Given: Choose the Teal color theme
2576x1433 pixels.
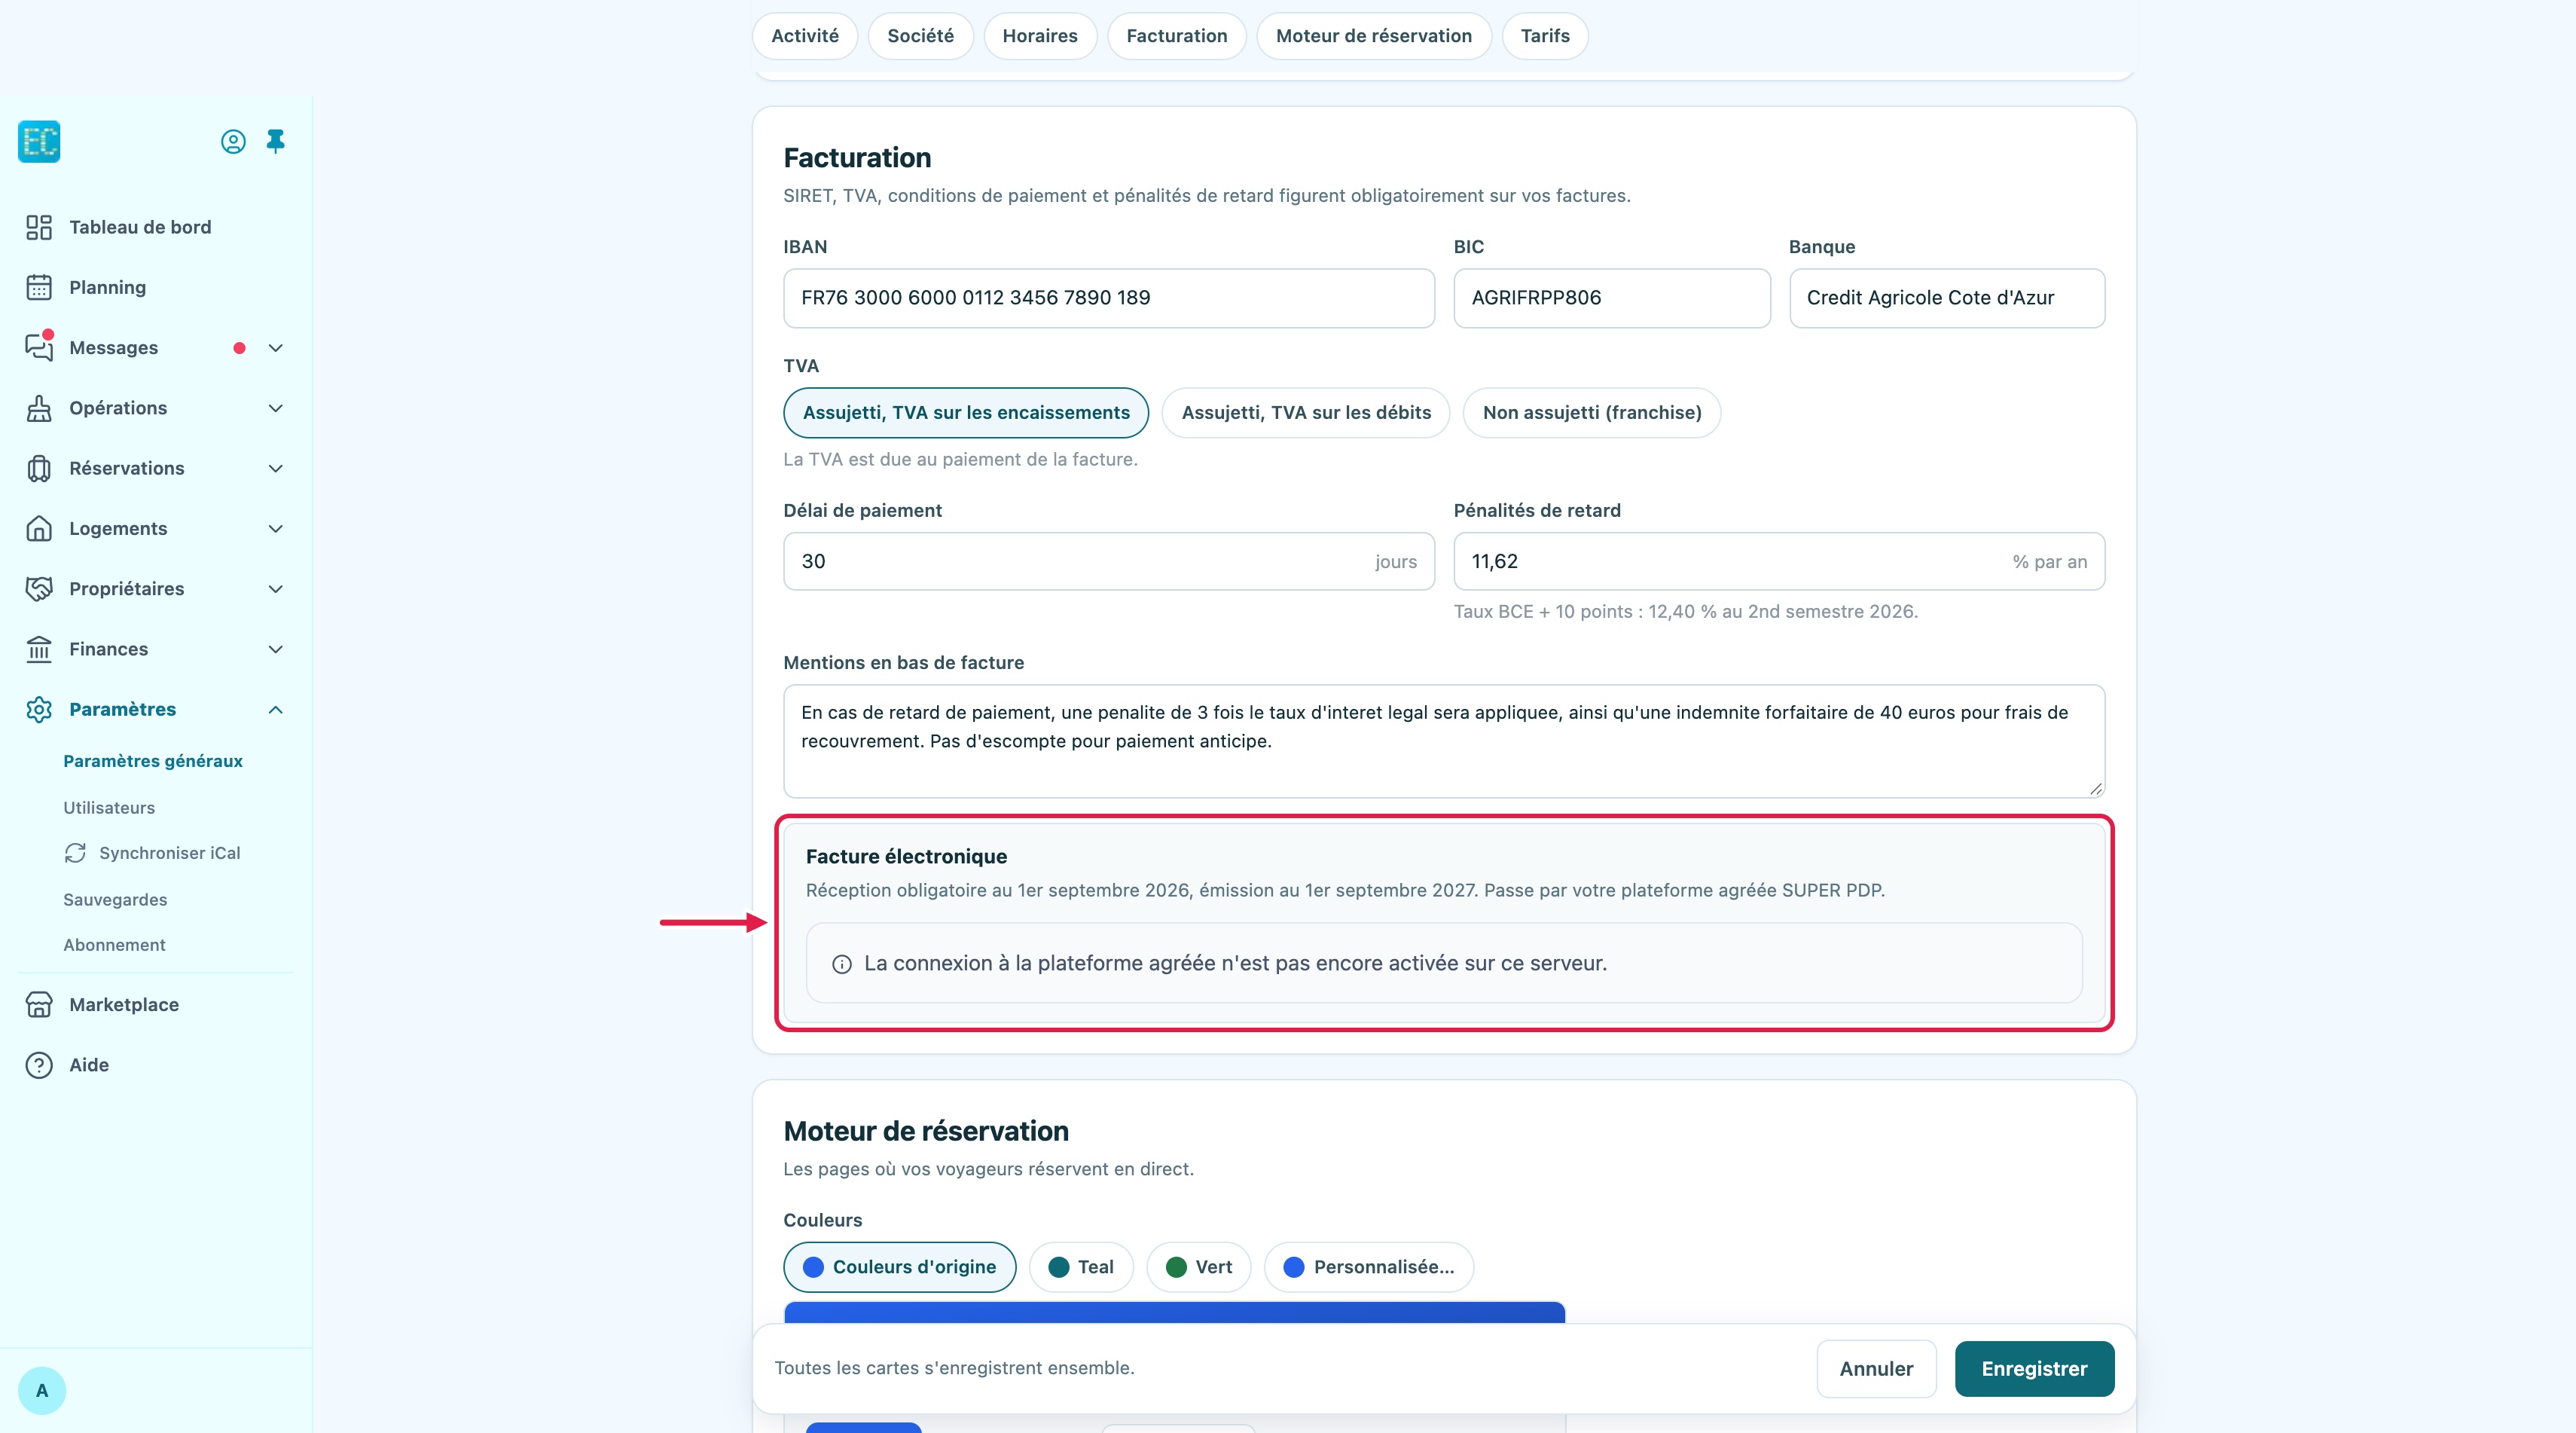Looking at the screenshot, I should point(1081,1267).
